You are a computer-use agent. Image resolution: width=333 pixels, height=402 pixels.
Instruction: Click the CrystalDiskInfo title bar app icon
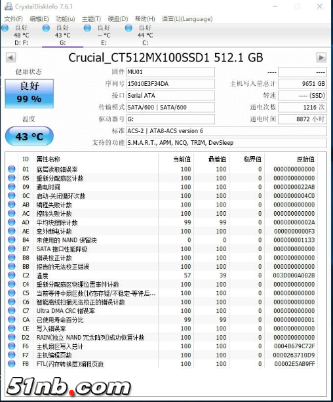click(9, 6)
